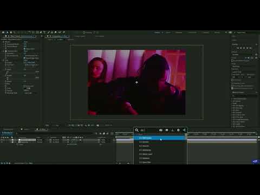Click the reset shortcut icon in Preview panel

[x=256, y=55]
